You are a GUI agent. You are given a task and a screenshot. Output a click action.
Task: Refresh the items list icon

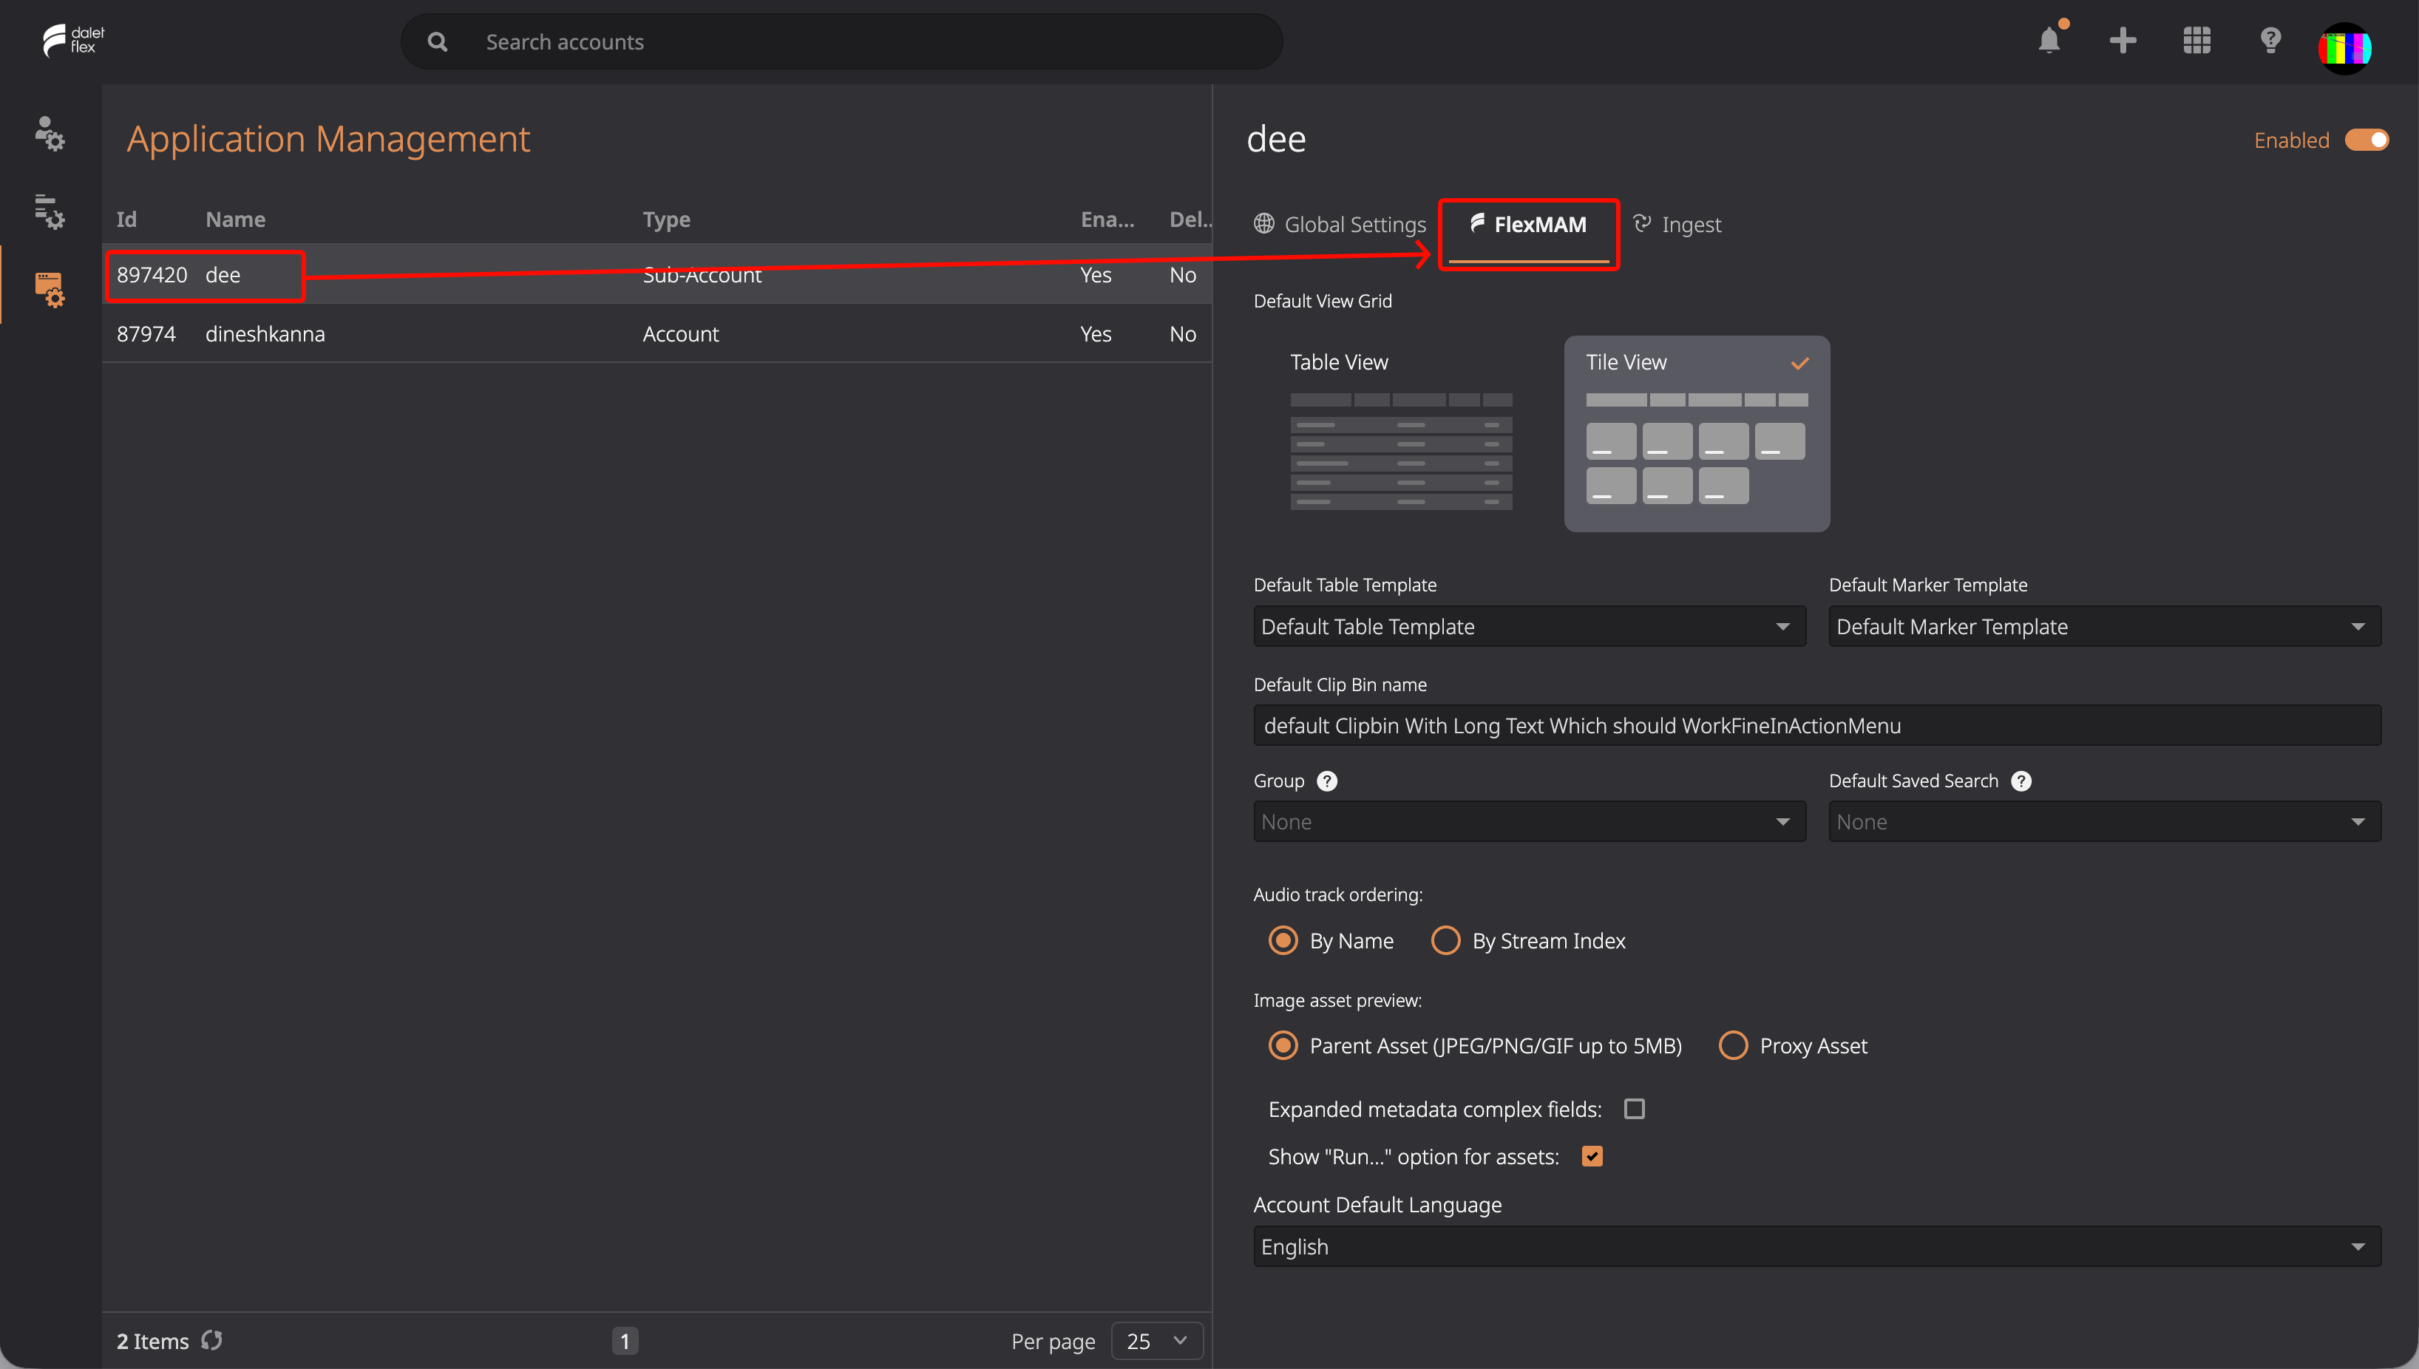point(212,1340)
